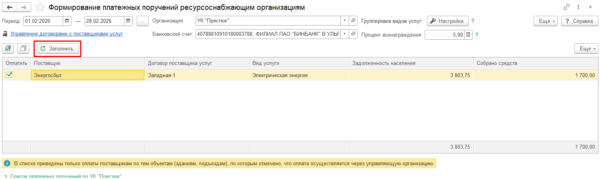
Task: Add form to favorites with star icon
Action: pos(40,7)
